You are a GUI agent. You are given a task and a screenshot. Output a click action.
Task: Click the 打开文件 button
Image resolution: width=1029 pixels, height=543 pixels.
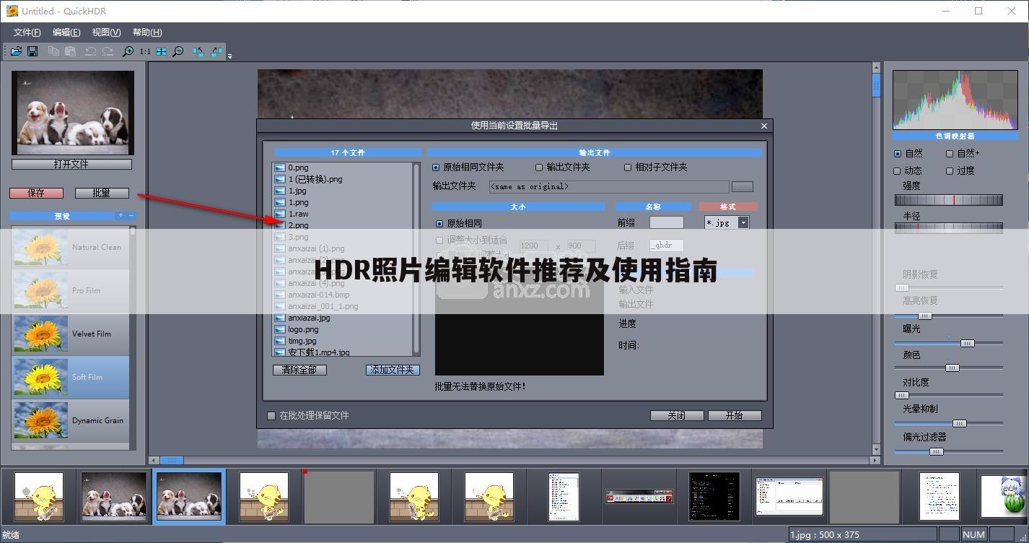coord(71,164)
